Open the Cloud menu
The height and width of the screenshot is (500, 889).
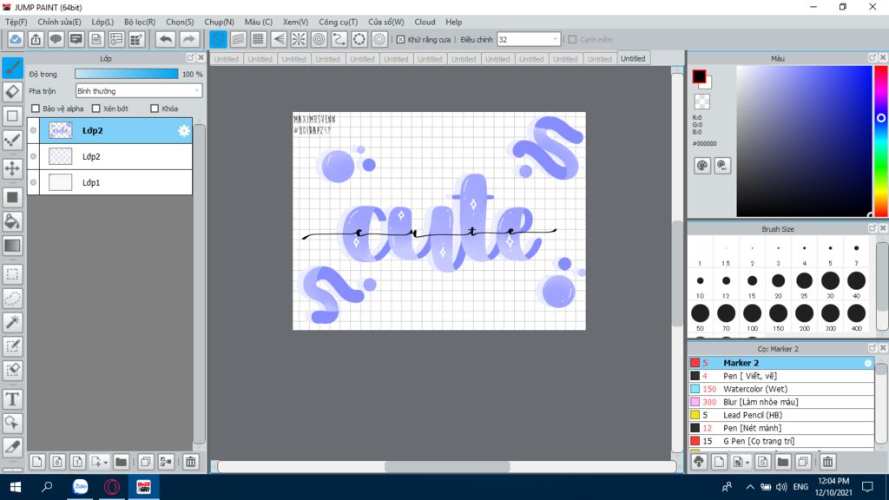425,22
